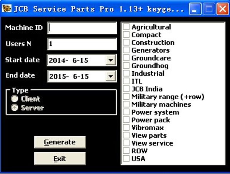Click the JCB app icon in title bar
The width and height of the screenshot is (230, 174).
pyautogui.click(x=7, y=8)
